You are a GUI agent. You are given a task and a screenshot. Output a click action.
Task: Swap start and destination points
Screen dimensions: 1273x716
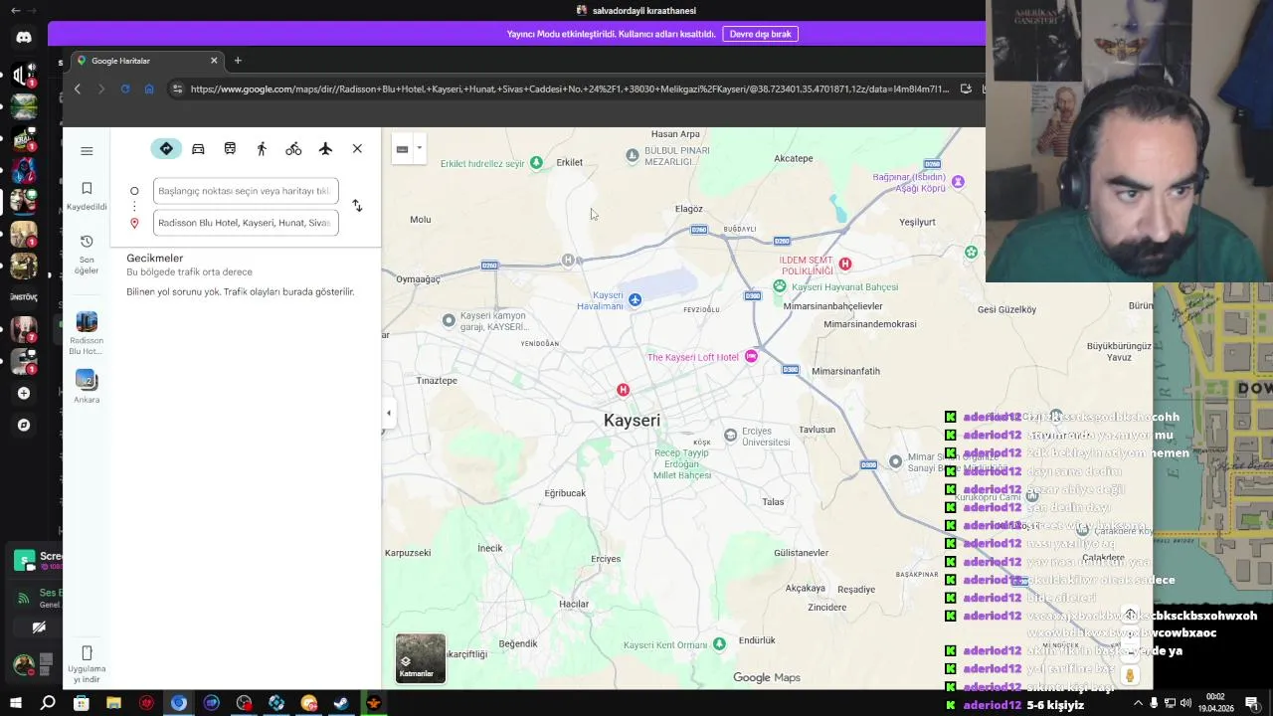click(x=357, y=206)
